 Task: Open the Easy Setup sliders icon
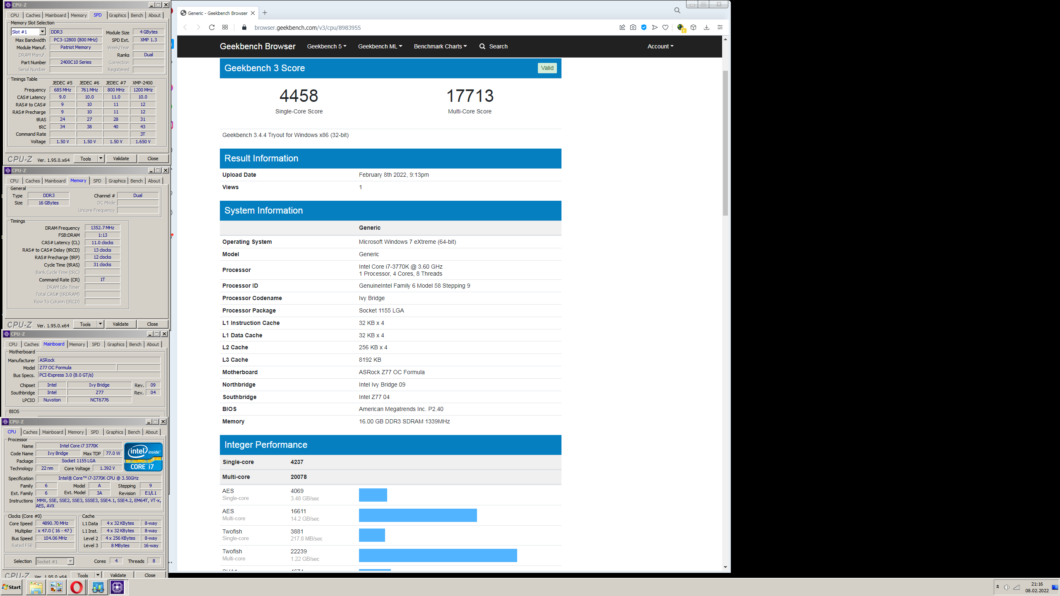point(720,27)
